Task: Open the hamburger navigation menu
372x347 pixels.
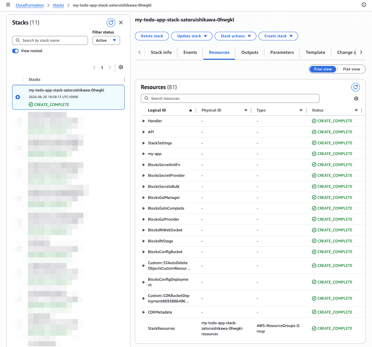Action: (x=8, y=5)
